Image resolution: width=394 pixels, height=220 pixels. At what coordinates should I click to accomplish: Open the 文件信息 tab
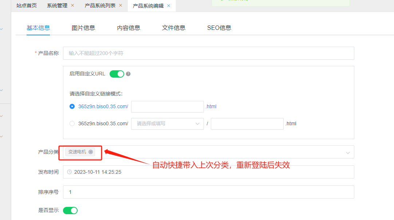click(x=174, y=28)
